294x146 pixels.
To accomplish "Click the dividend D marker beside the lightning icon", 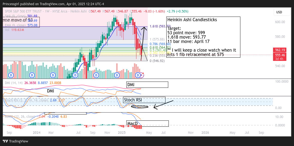I will pyautogui.click(x=138, y=75).
